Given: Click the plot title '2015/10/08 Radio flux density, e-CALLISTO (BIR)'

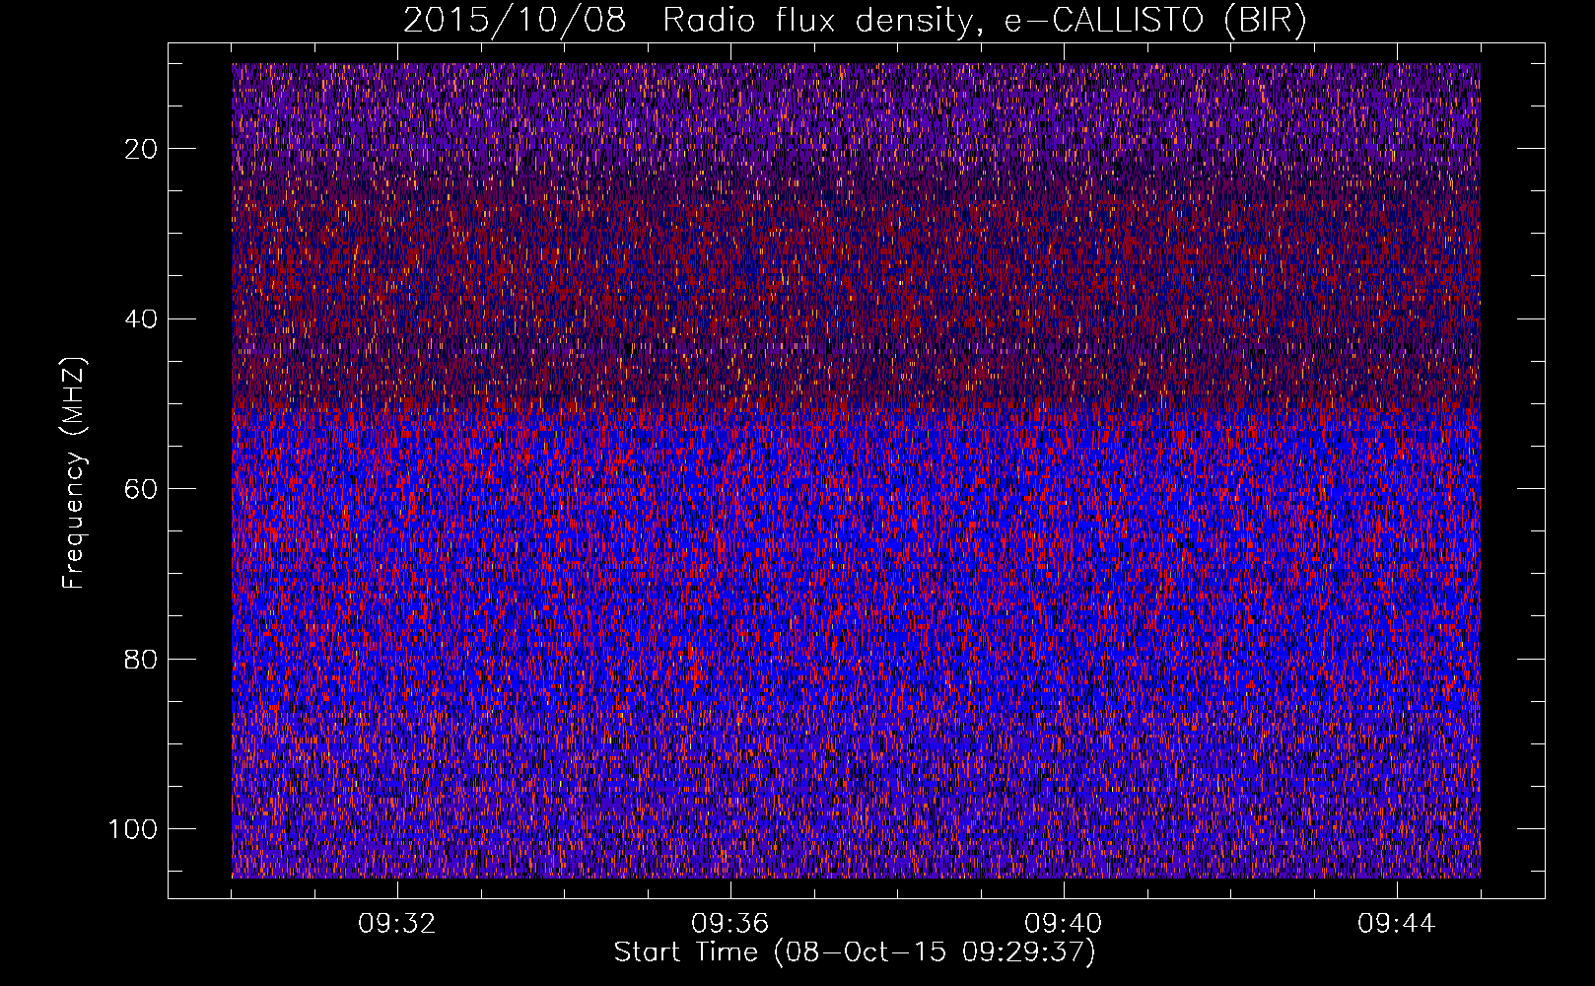Looking at the screenshot, I should click(x=855, y=22).
